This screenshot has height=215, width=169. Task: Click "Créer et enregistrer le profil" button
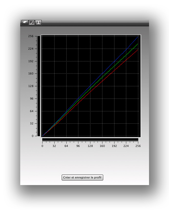point(82,177)
